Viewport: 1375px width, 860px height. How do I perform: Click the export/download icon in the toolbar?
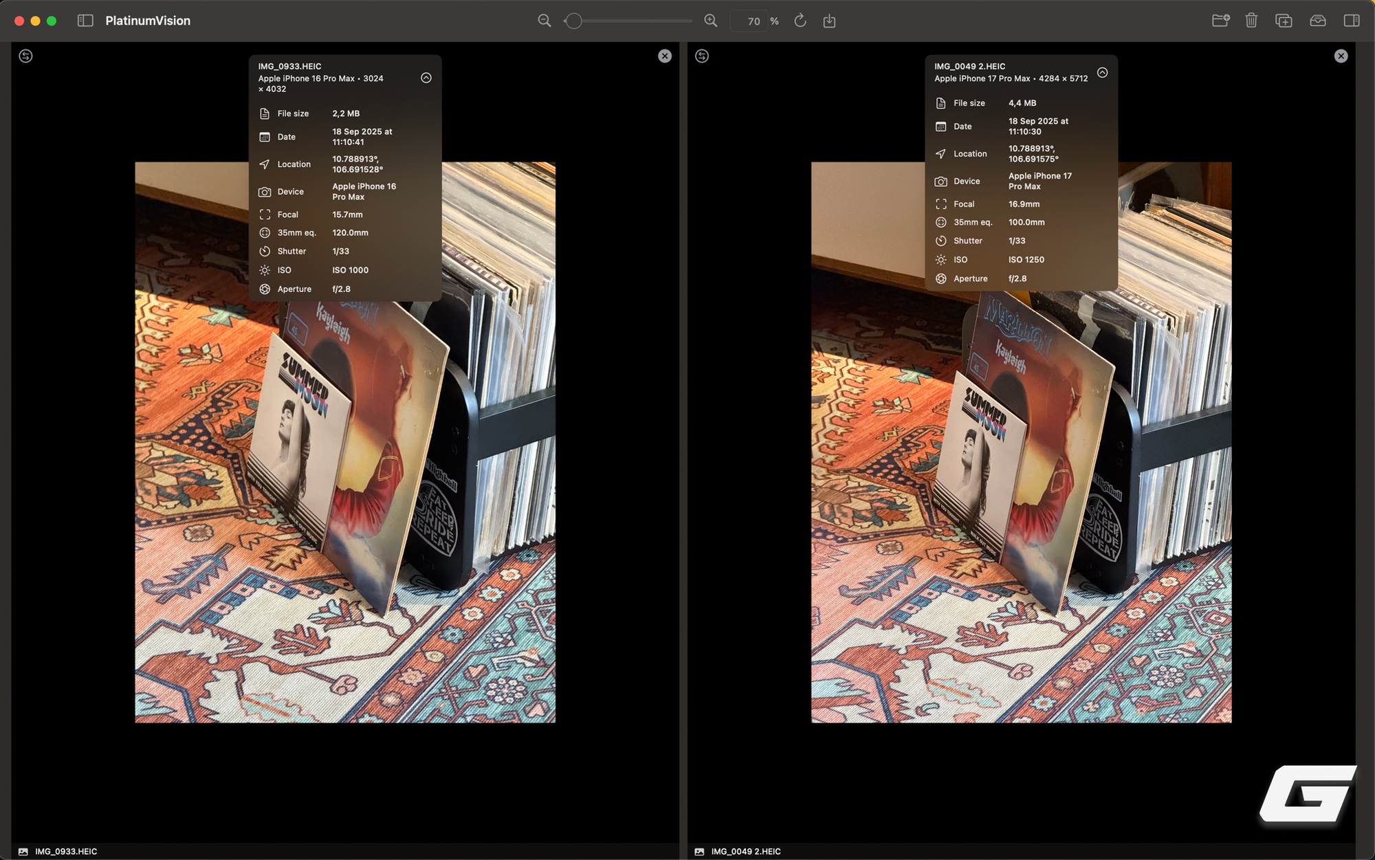point(829,21)
